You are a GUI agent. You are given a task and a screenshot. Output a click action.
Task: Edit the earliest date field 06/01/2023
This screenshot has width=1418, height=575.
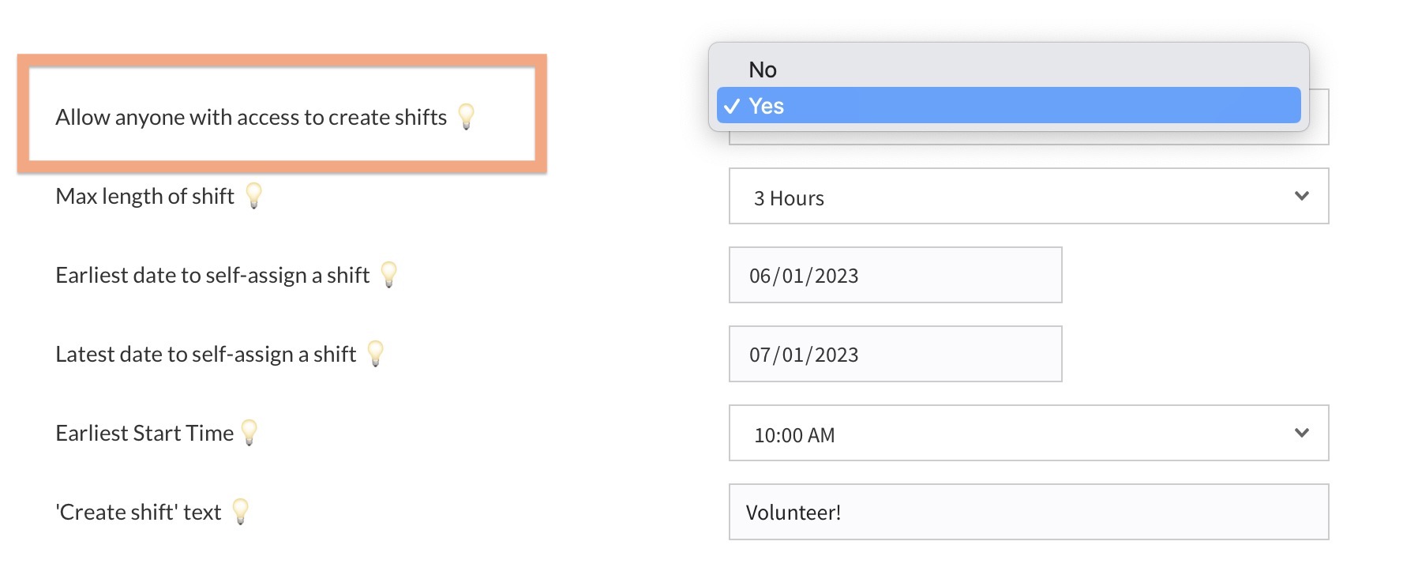pos(895,276)
